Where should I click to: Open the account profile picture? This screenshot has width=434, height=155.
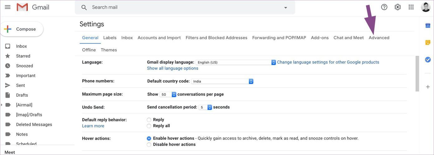(426, 7)
